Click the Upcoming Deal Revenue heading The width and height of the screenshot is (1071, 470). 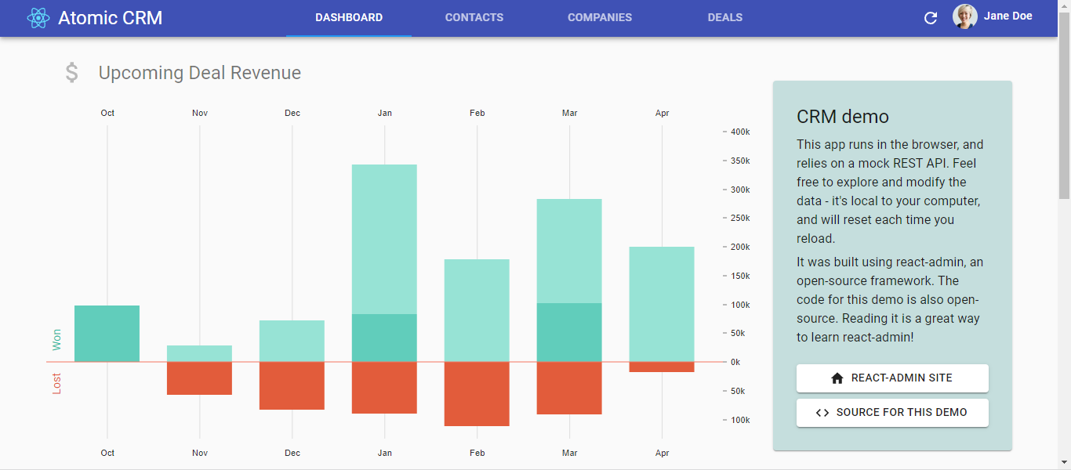click(199, 72)
